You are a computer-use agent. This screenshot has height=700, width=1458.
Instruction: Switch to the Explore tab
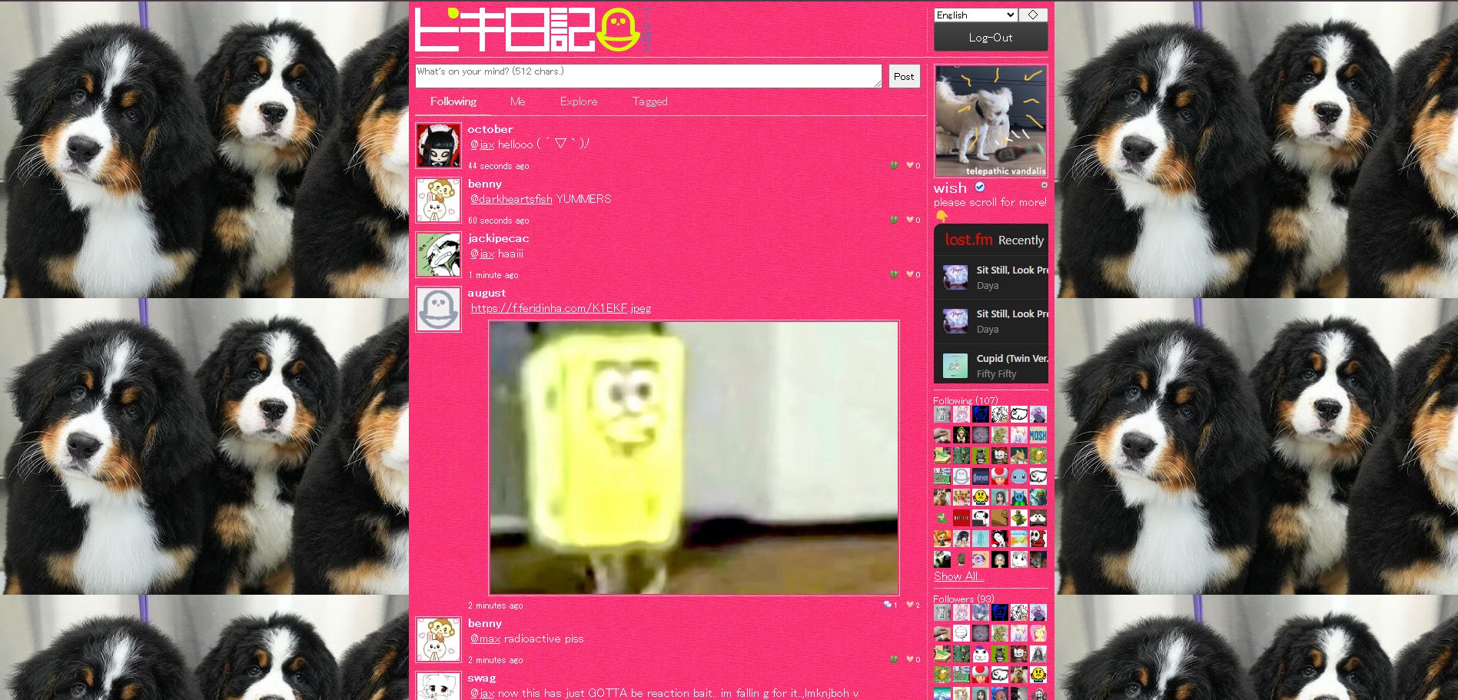(x=579, y=101)
